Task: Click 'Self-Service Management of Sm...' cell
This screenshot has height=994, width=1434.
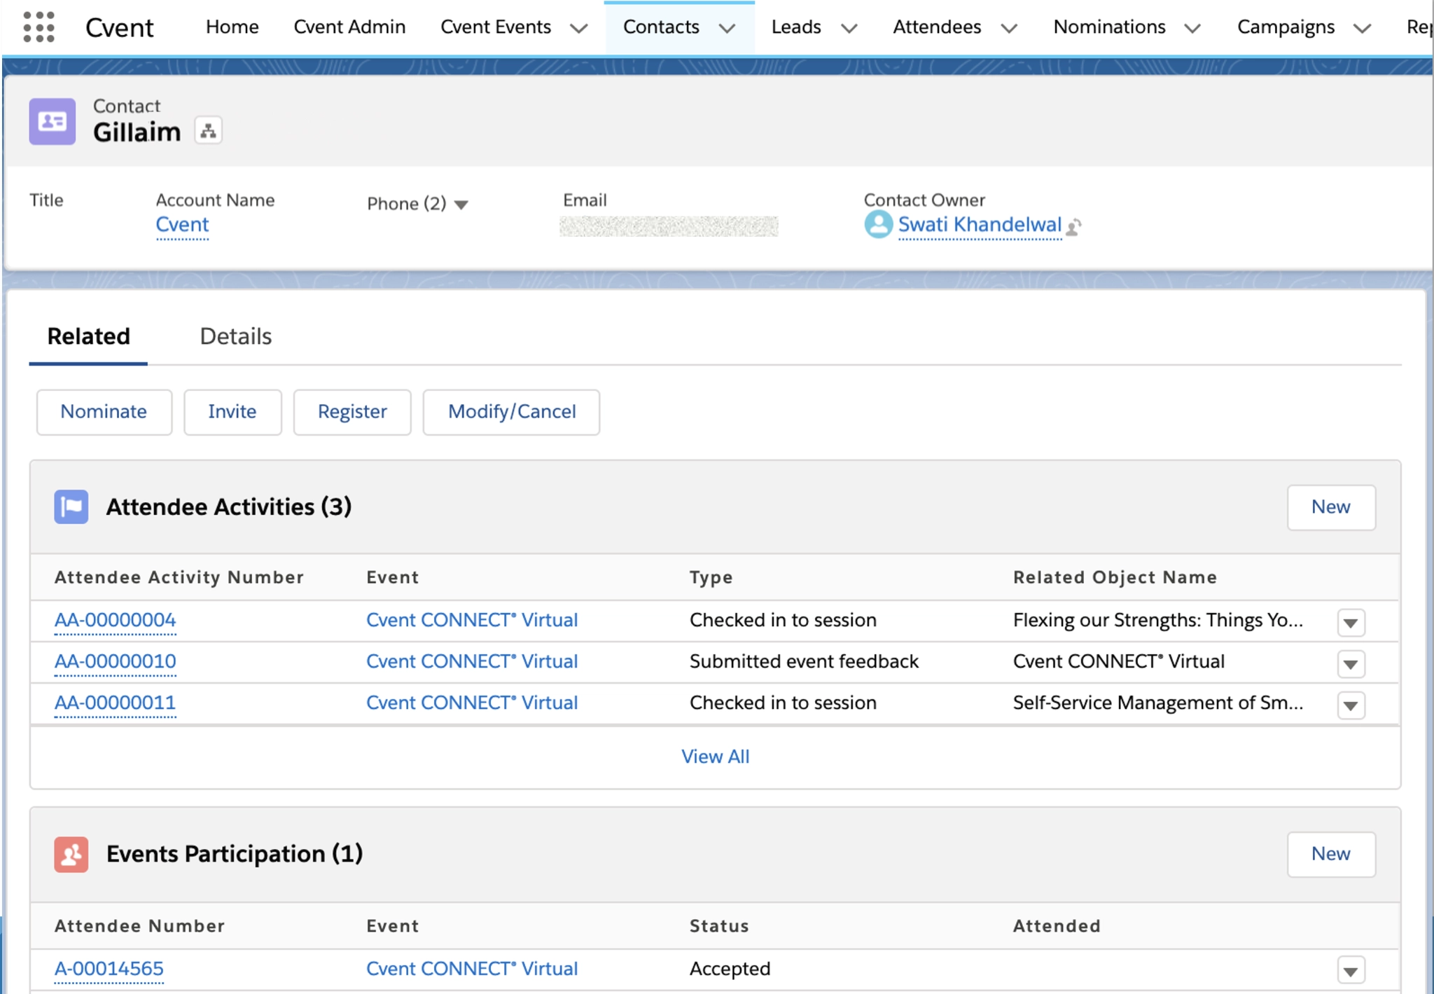Action: pyautogui.click(x=1157, y=703)
